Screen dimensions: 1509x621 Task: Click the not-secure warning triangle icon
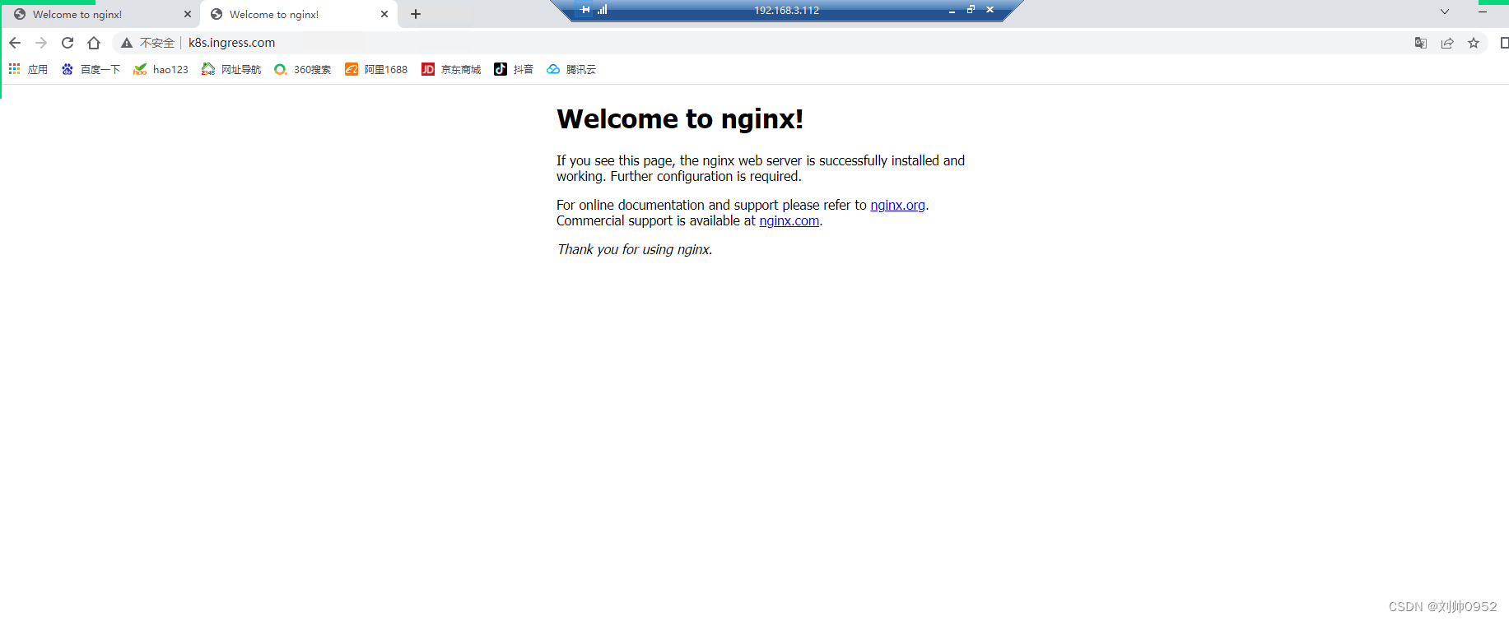127,43
